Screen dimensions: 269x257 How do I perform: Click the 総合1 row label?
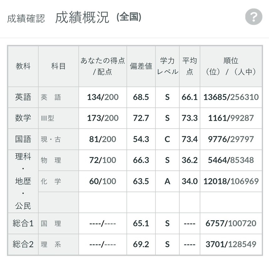[23, 223]
